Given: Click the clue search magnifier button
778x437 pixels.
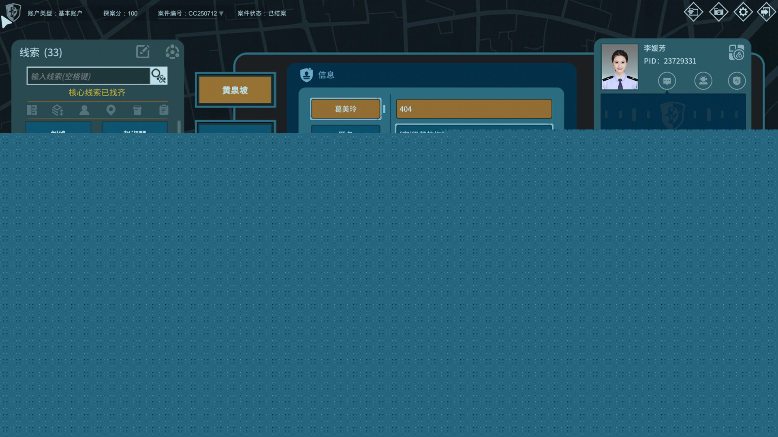Looking at the screenshot, I should point(158,76).
